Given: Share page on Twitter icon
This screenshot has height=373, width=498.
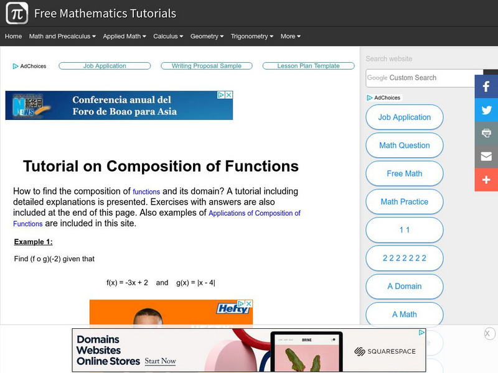Looking at the screenshot, I should [x=486, y=110].
